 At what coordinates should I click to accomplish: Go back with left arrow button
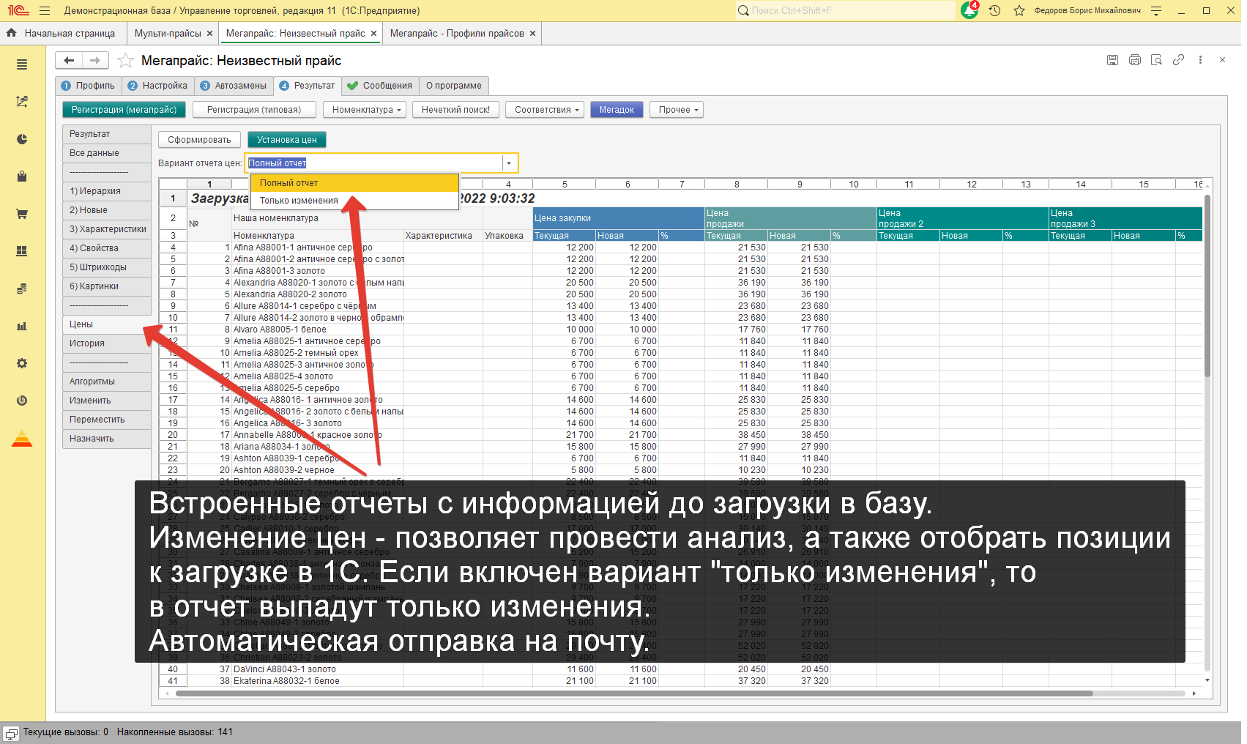click(69, 60)
